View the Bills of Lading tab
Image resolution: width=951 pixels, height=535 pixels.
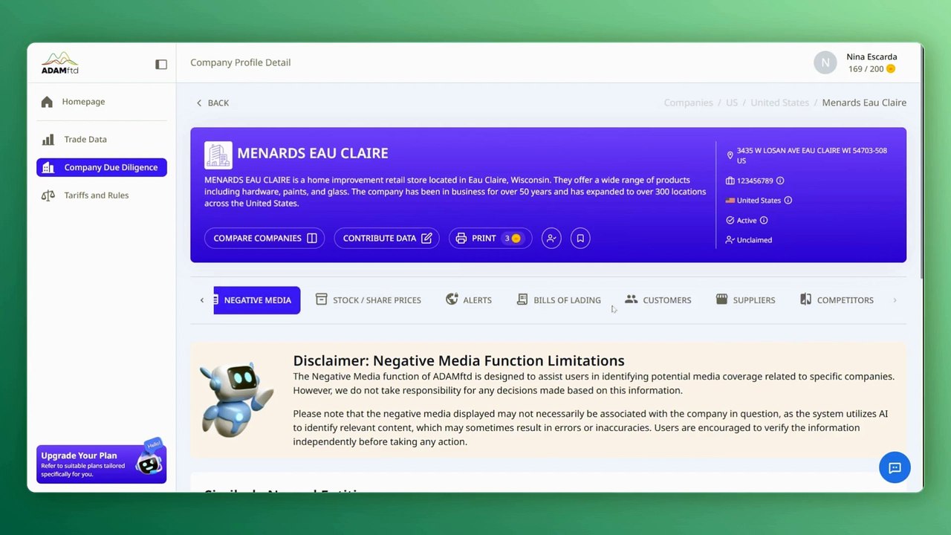point(559,300)
